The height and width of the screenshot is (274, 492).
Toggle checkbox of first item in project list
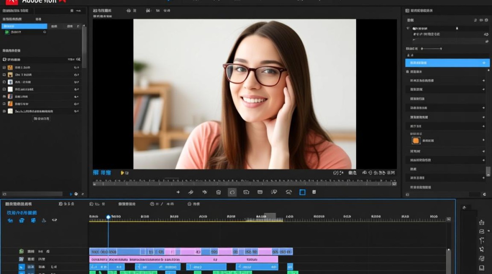(4, 68)
